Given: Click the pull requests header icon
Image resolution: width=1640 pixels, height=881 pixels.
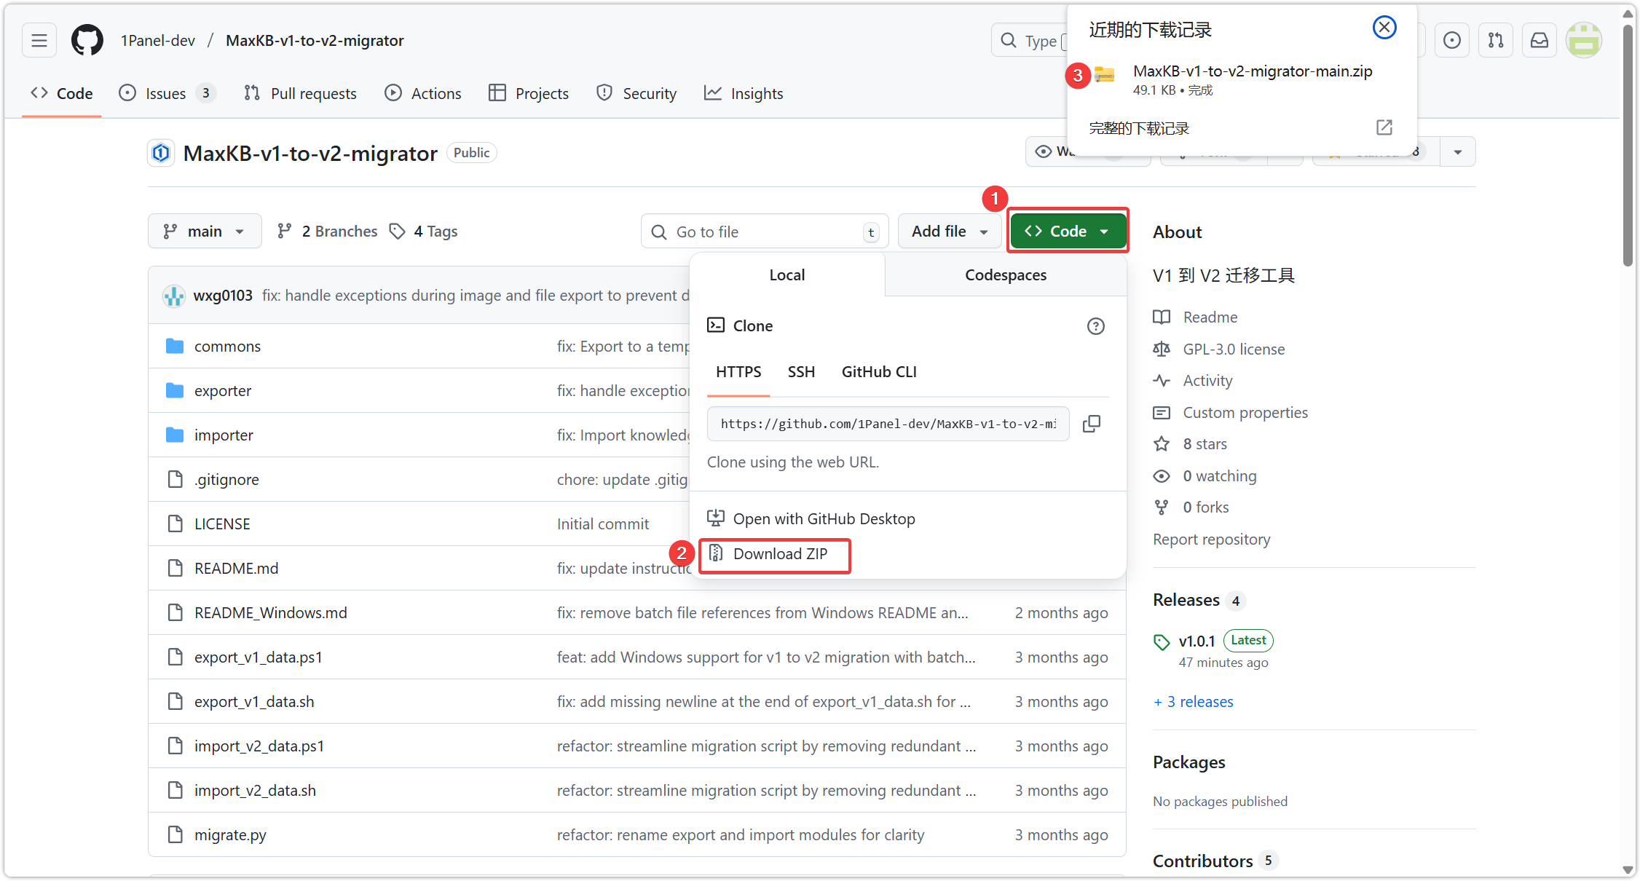Looking at the screenshot, I should click(x=1496, y=40).
